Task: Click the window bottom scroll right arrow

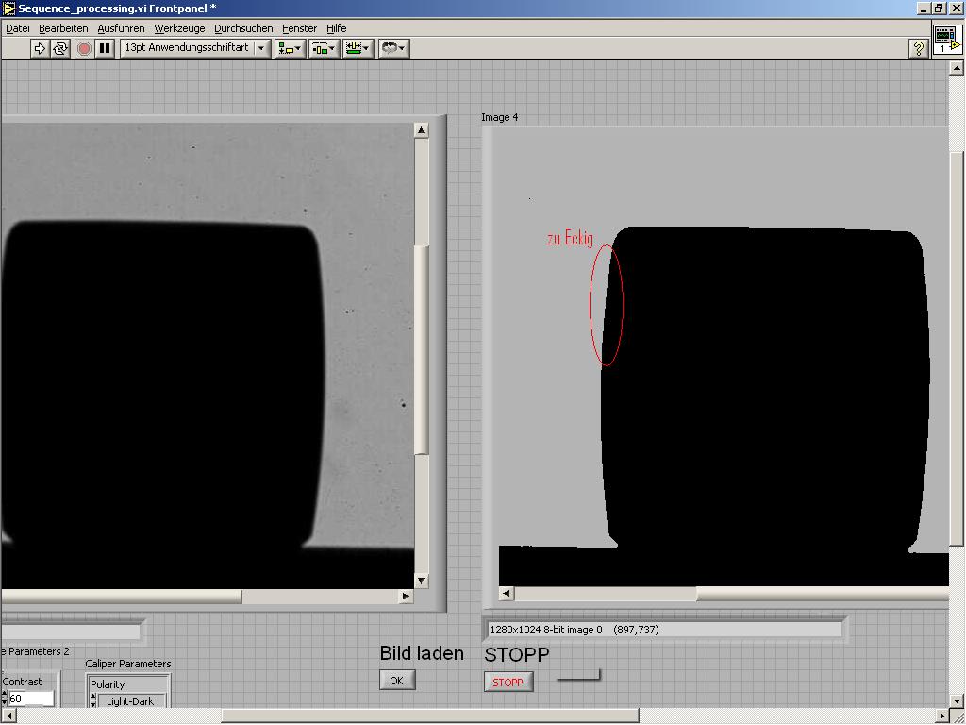Action: (x=942, y=716)
